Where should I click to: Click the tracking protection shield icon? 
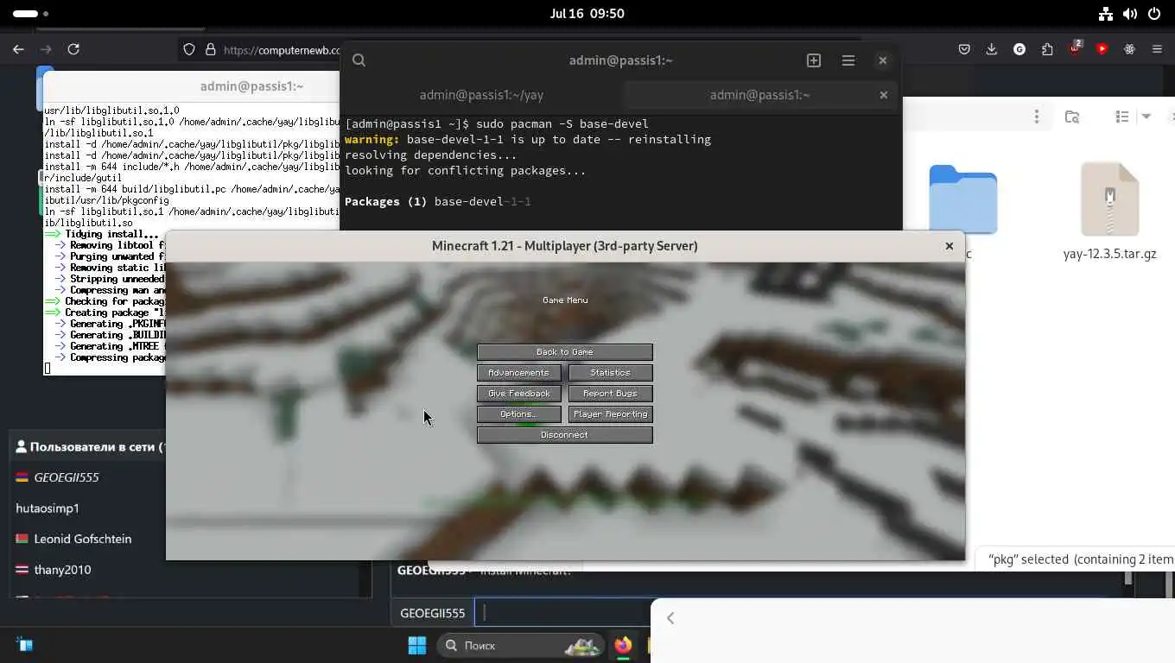(x=189, y=49)
